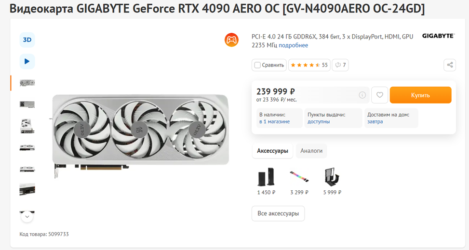
Task: Tick the Сравнить compare checkbox
Action: click(257, 65)
